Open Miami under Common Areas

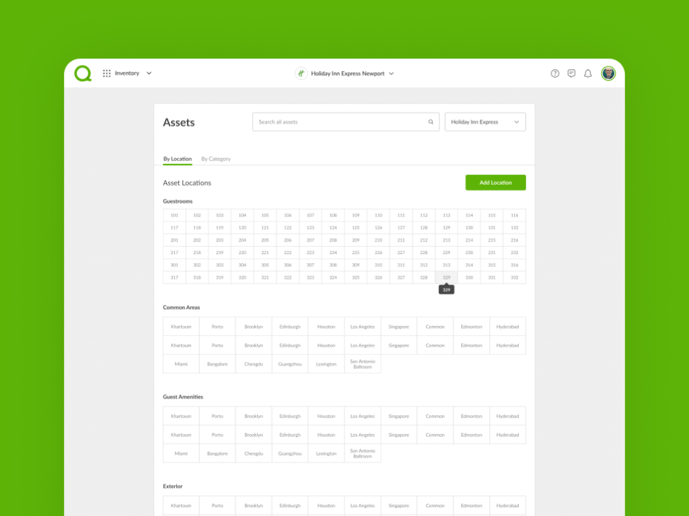coord(181,364)
